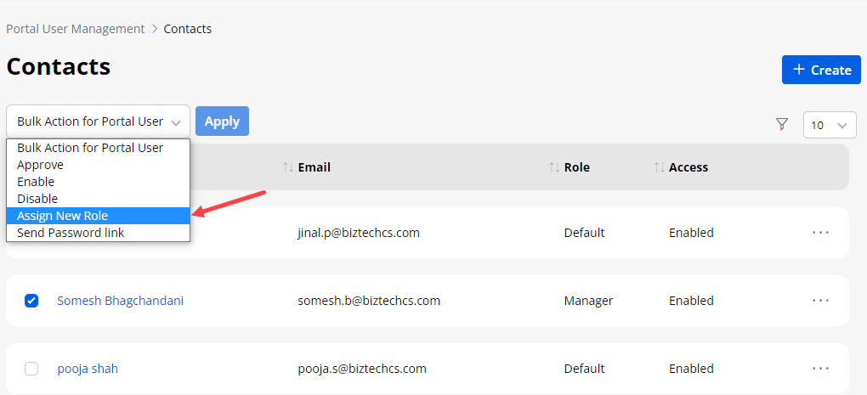Click the filter funnel icon

[x=782, y=125]
